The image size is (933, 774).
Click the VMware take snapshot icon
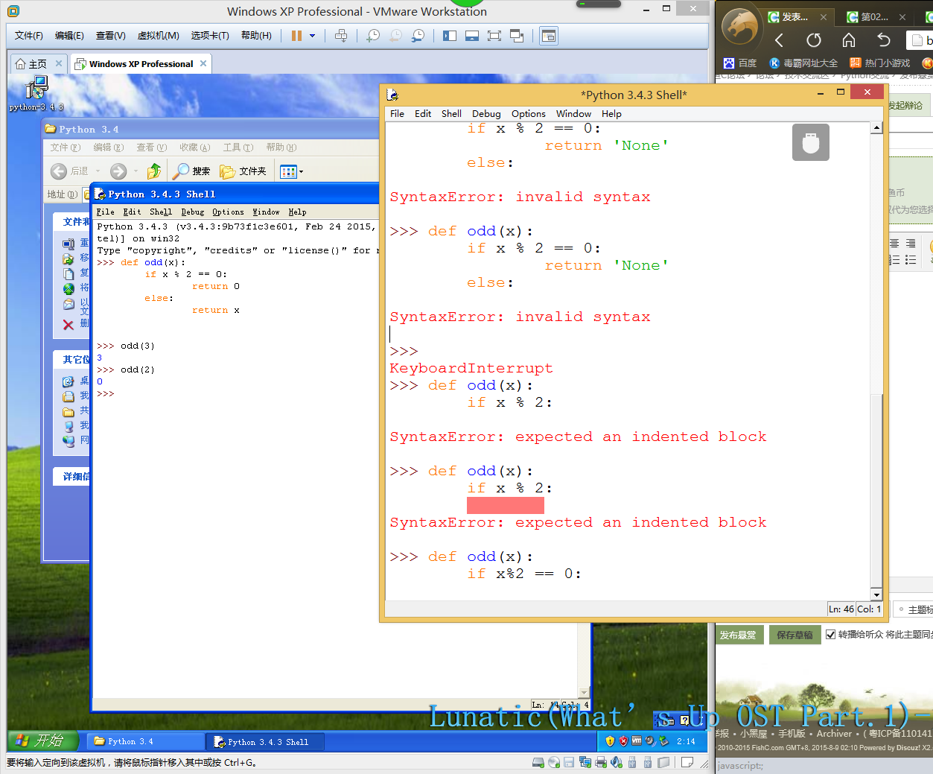pos(373,36)
